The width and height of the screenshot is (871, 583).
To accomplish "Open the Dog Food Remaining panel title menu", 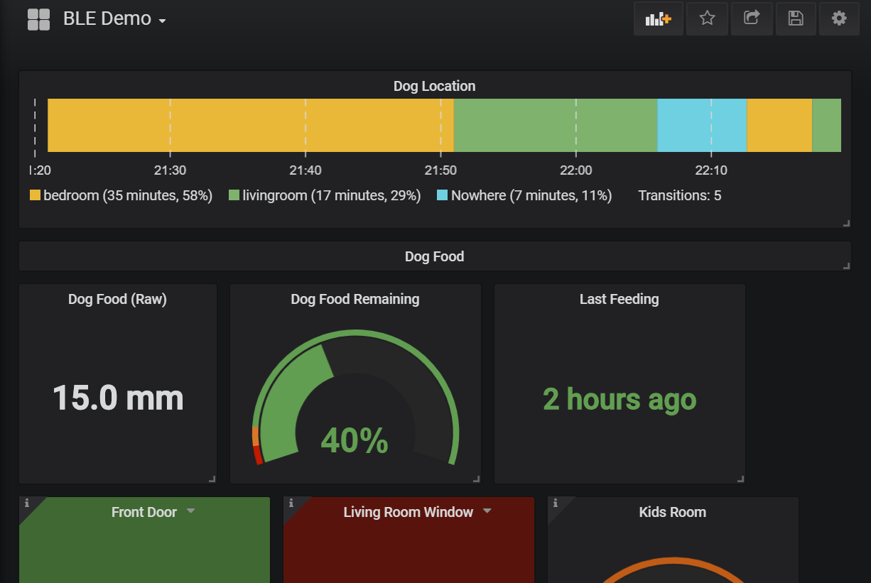I will click(355, 299).
